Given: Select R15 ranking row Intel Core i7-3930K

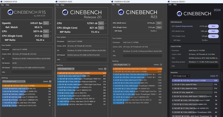Looking at the screenshot, I should 27,91.
